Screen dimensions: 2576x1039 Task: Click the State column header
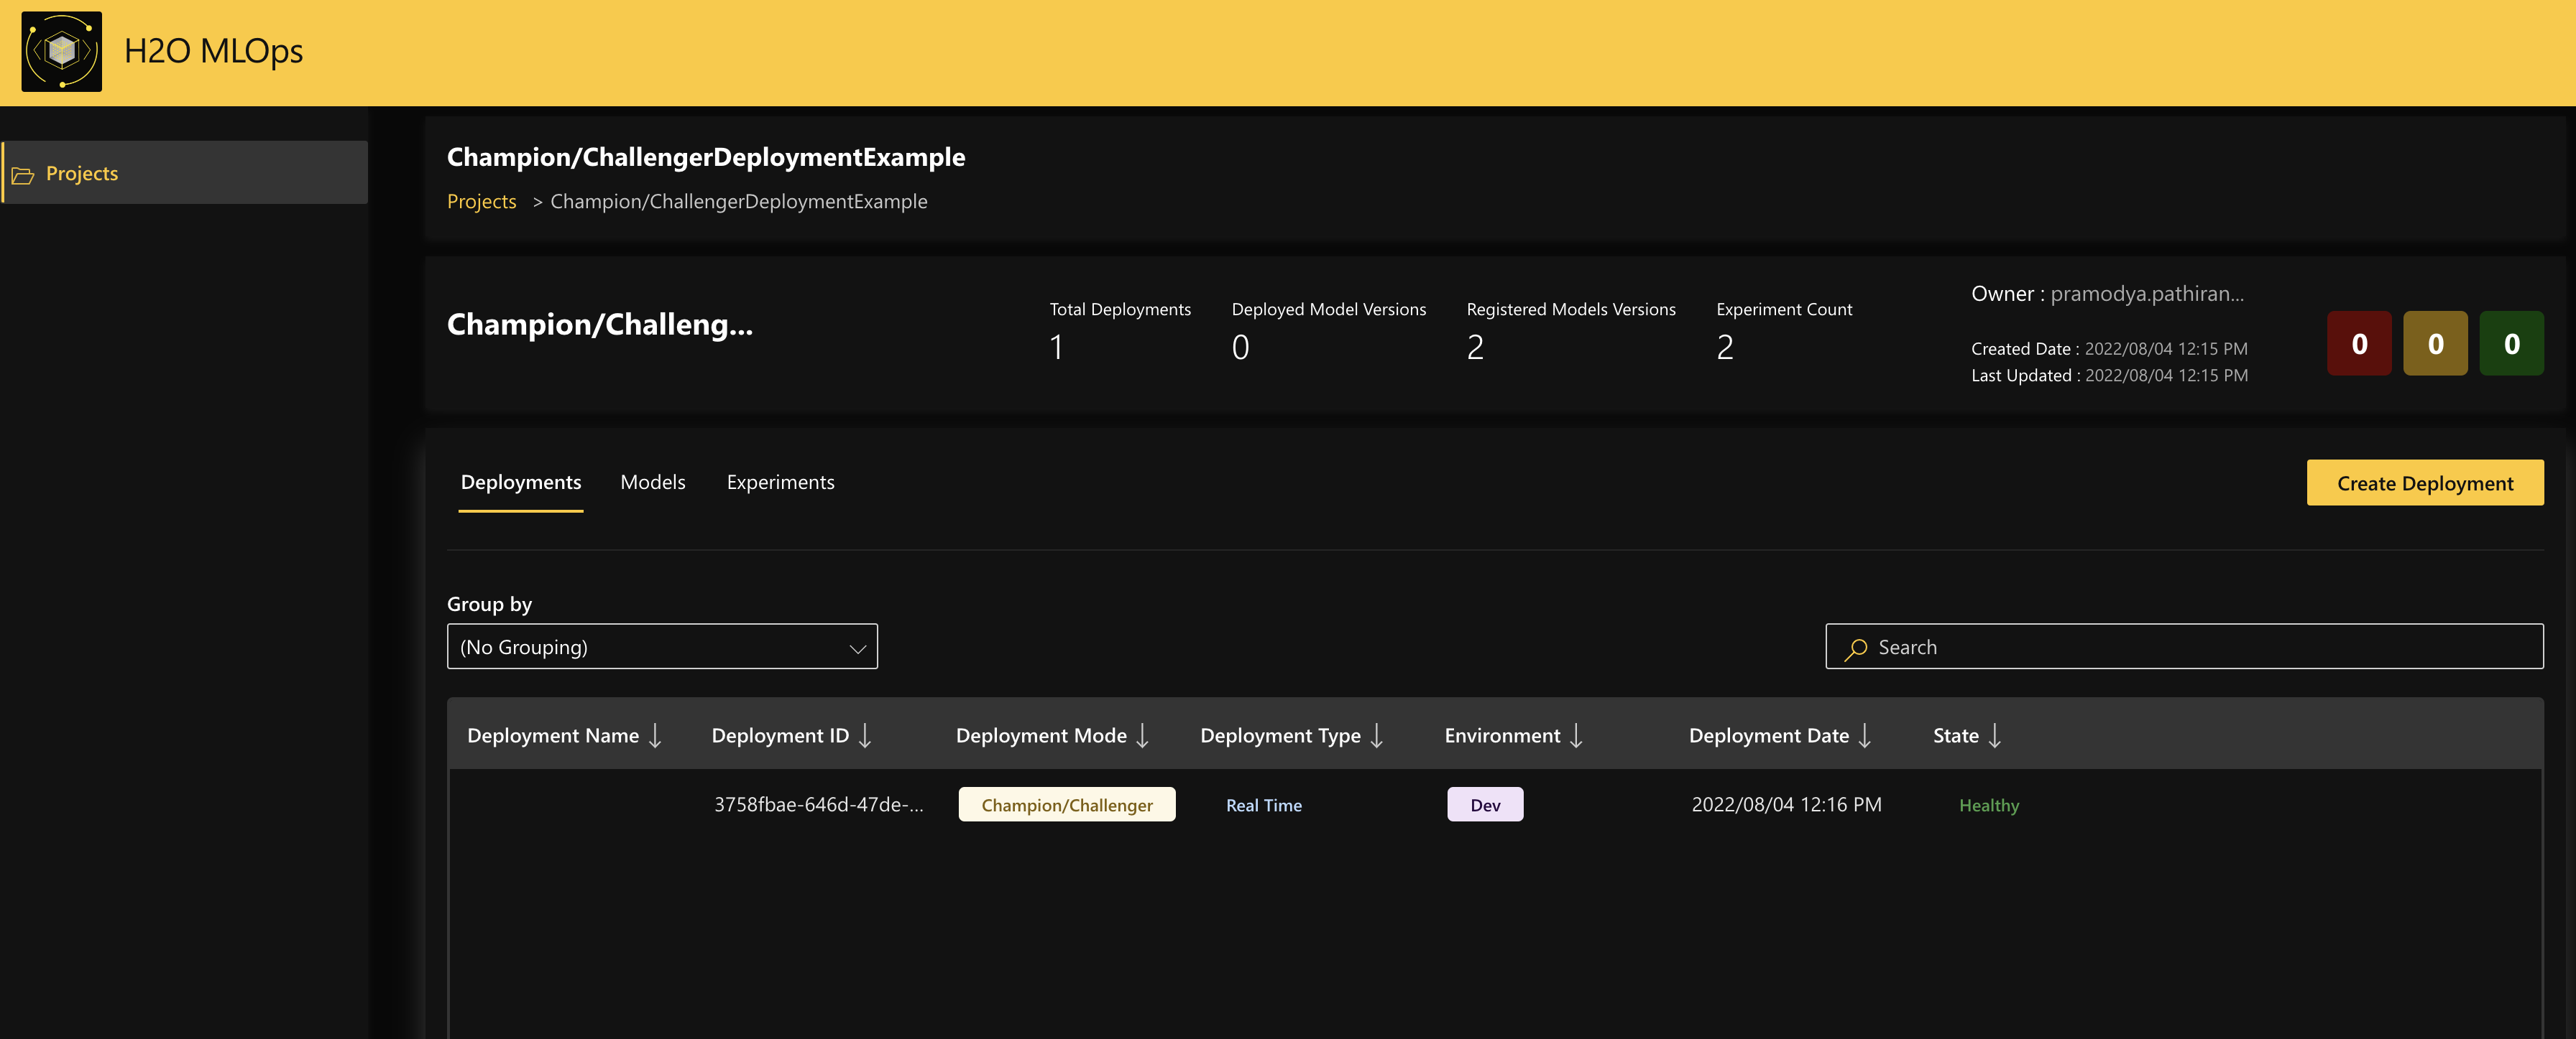point(1955,736)
